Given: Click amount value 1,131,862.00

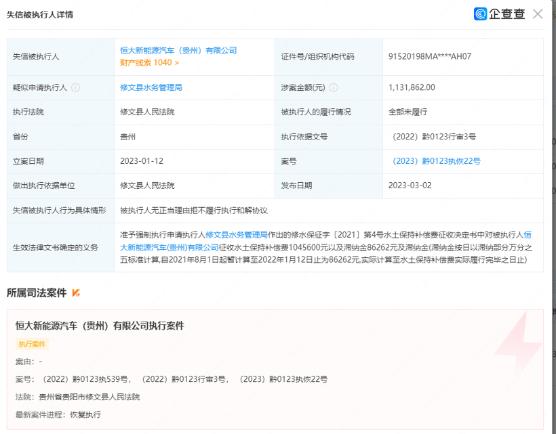Looking at the screenshot, I should [x=412, y=87].
